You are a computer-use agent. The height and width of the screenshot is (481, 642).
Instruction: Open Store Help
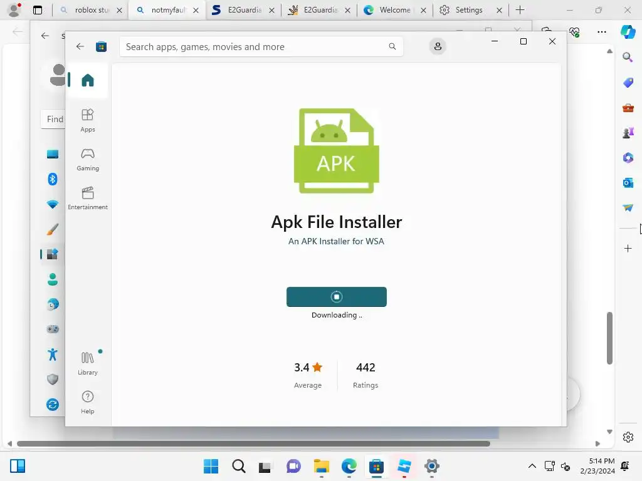(x=88, y=402)
